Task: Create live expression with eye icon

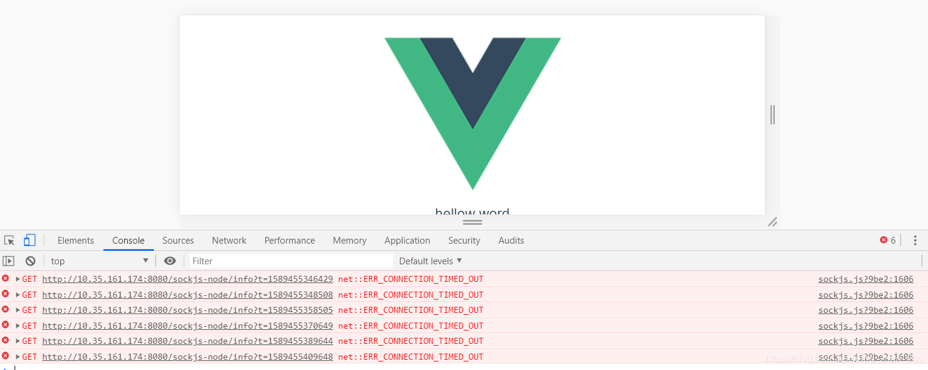Action: 170,261
